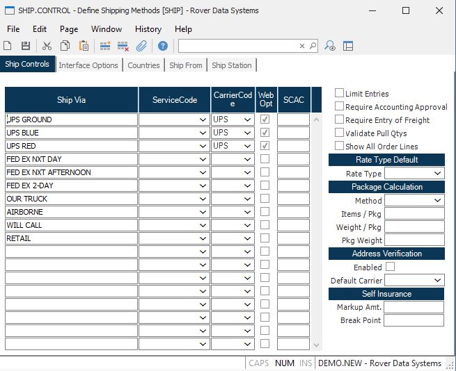Enable the Limit Entries checkbox
Image resolution: width=456 pixels, height=371 pixels.
(339, 93)
